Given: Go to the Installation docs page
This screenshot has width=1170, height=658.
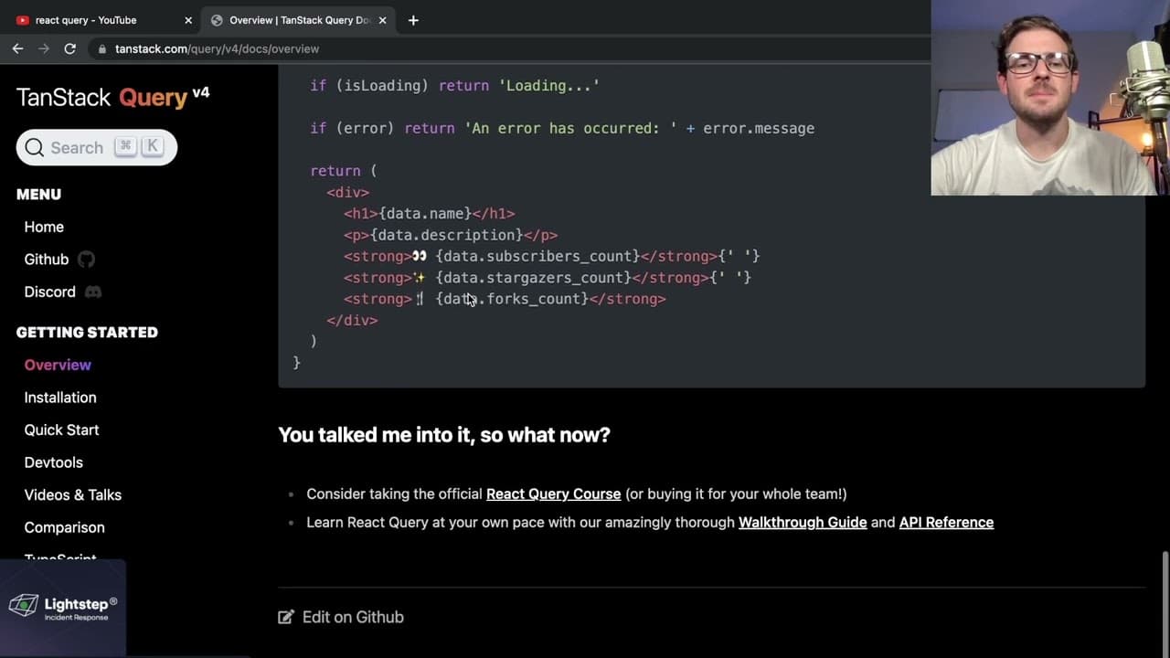Looking at the screenshot, I should tap(60, 398).
